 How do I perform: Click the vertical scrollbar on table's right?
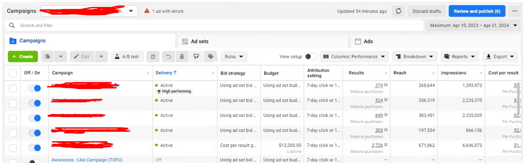click(519, 101)
